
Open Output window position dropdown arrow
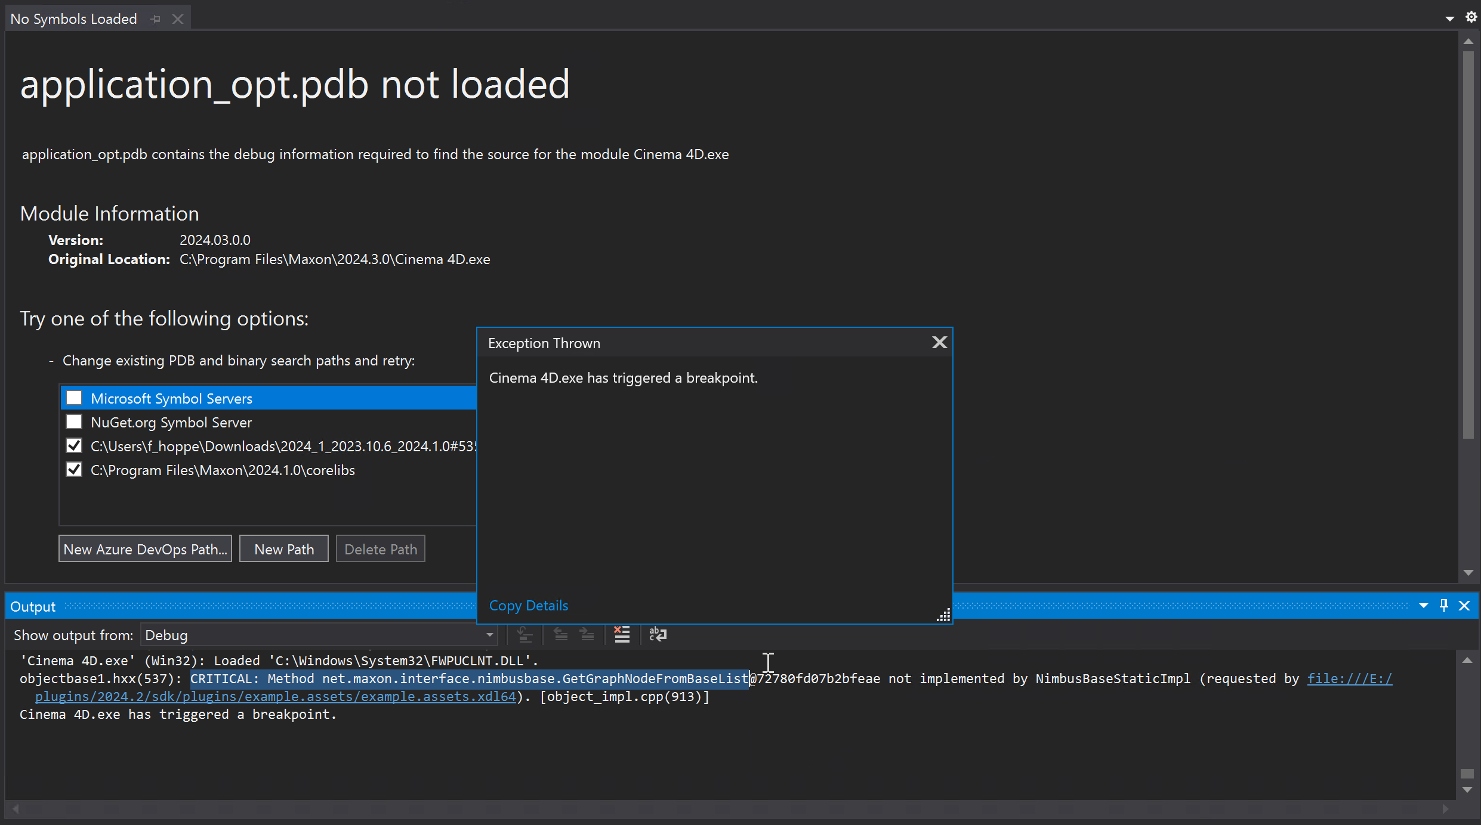pos(1423,606)
